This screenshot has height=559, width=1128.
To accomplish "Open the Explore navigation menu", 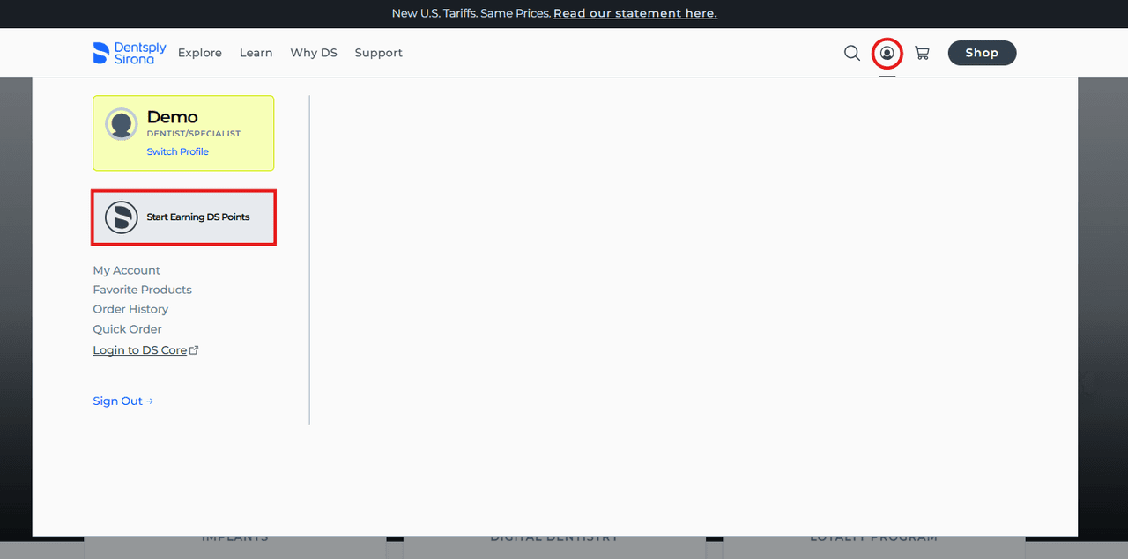I will click(200, 53).
